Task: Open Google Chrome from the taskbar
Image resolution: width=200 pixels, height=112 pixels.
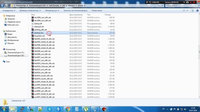Action: 67,109
